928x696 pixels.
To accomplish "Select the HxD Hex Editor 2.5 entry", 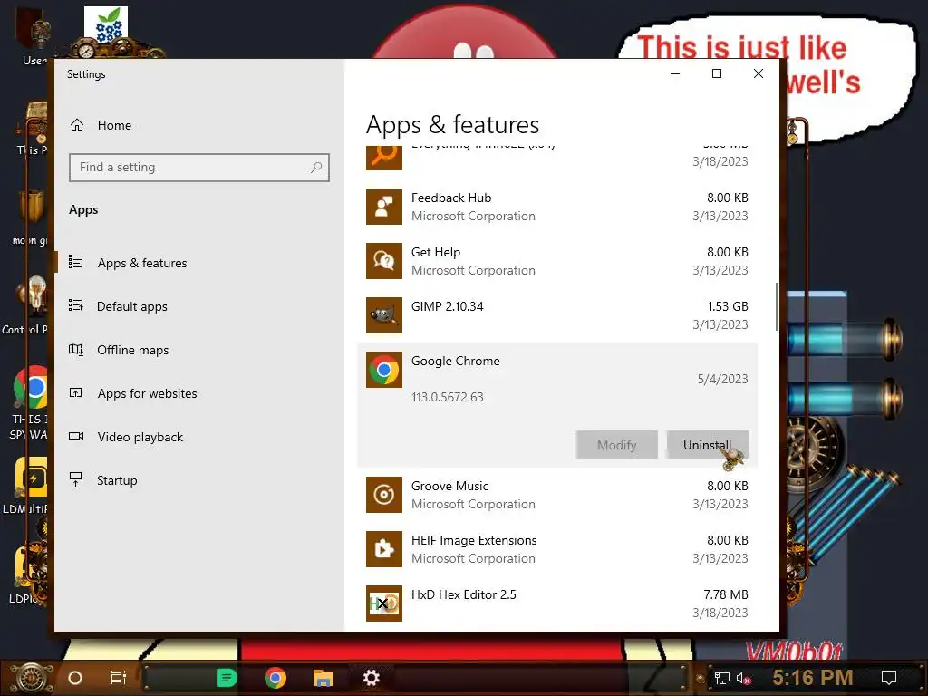I will click(463, 594).
